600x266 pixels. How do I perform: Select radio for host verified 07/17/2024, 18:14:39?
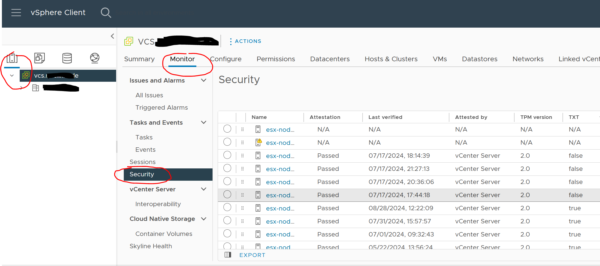227,155
